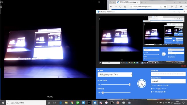The height and width of the screenshot is (105, 187).
Task: Open Chrome from the taskbar
Action: pyautogui.click(x=72, y=103)
